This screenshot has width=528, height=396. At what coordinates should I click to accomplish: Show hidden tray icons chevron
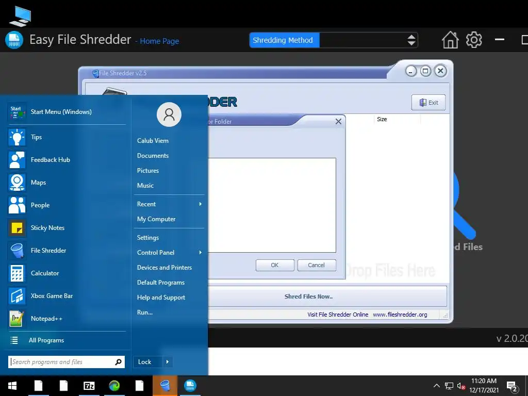pos(436,386)
